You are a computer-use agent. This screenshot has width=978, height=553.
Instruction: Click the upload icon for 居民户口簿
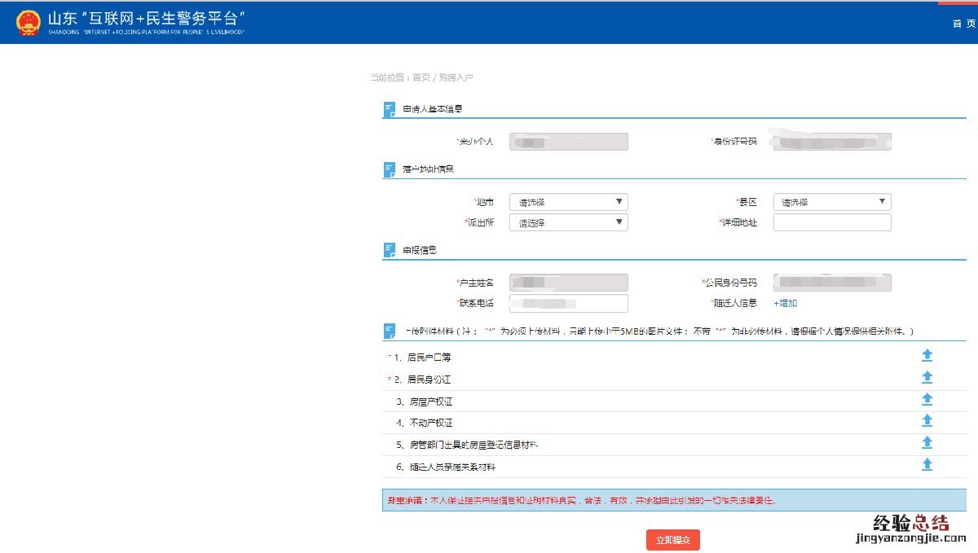[927, 356]
